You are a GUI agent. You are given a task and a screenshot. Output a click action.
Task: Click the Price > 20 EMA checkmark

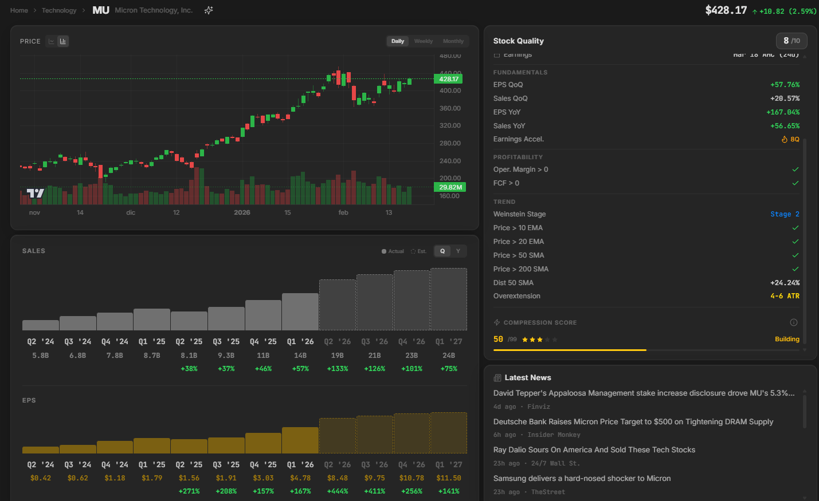click(x=796, y=242)
